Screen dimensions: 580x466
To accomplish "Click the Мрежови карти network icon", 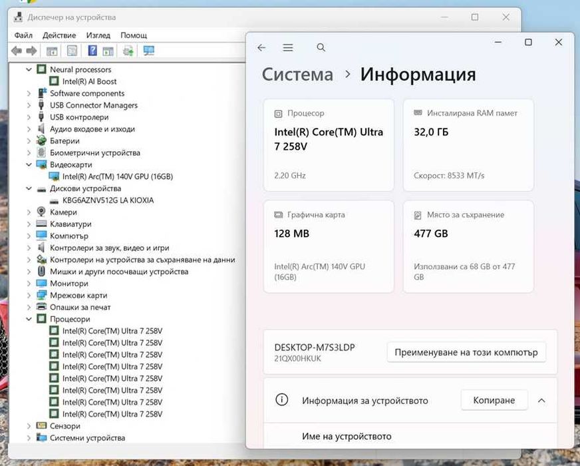I will (x=41, y=295).
